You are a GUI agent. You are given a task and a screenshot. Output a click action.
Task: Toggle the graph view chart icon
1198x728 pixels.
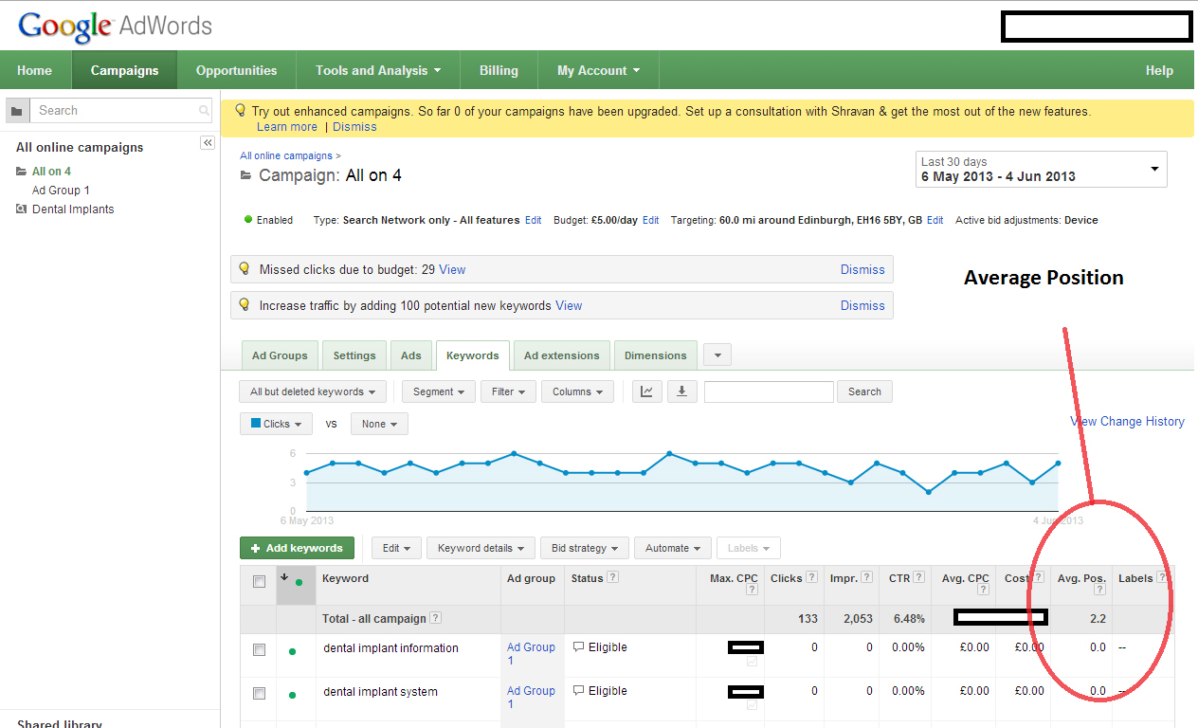pyautogui.click(x=646, y=391)
